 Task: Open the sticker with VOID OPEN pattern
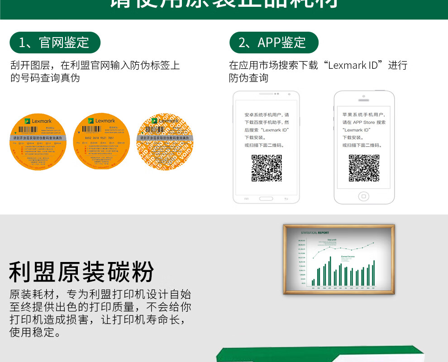[x=165, y=142]
